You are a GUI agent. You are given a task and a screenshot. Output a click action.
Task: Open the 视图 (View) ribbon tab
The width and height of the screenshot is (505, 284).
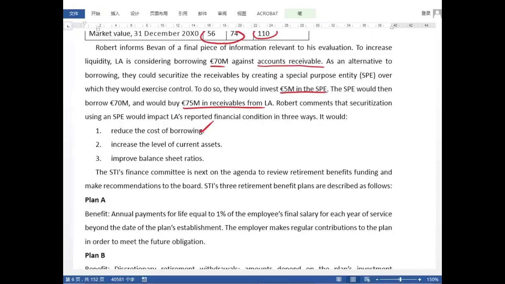(x=241, y=14)
